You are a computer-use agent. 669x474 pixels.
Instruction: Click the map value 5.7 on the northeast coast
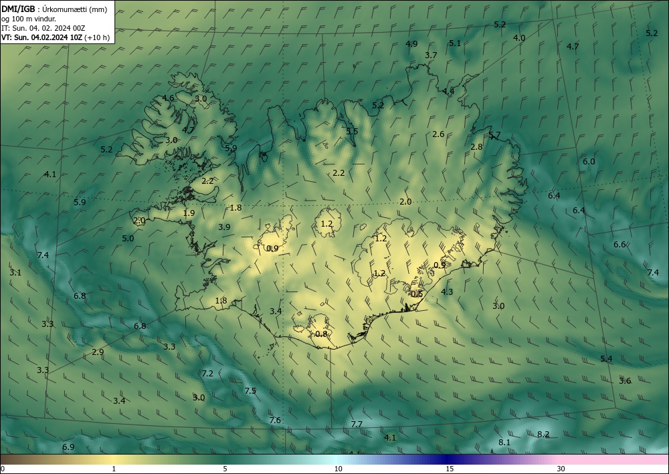pyautogui.click(x=494, y=135)
